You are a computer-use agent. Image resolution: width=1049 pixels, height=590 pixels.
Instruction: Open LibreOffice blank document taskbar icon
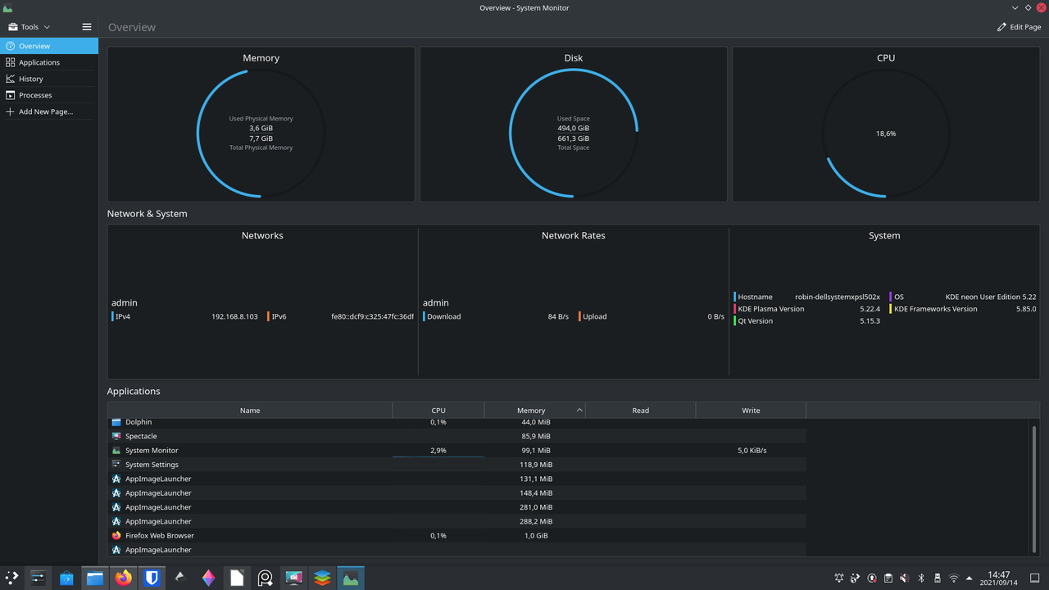click(237, 579)
